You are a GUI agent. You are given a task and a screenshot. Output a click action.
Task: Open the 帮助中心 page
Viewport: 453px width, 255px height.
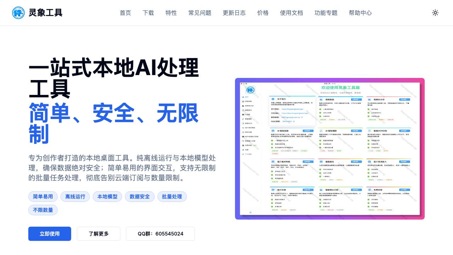click(x=360, y=13)
